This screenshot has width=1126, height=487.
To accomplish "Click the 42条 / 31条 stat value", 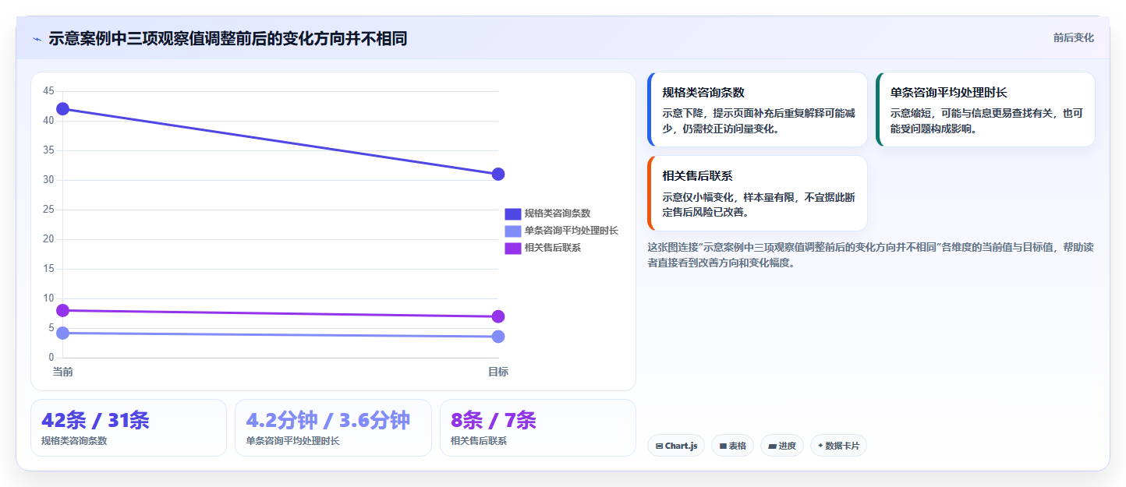I will [95, 421].
